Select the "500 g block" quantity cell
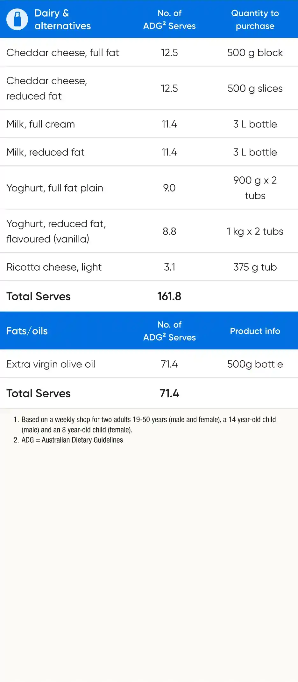The height and width of the screenshot is (682, 298). coord(255,52)
